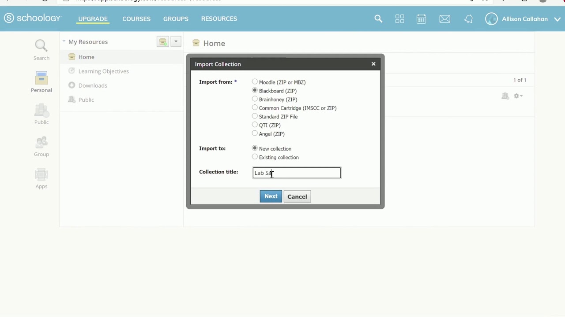This screenshot has height=317, width=565.
Task: Close the Import Collection dialog
Action: (x=373, y=64)
